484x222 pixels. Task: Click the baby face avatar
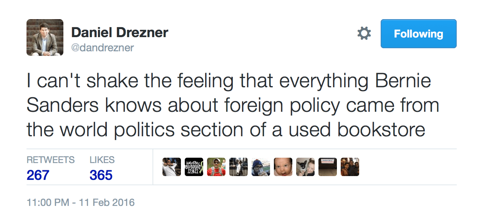(283, 167)
